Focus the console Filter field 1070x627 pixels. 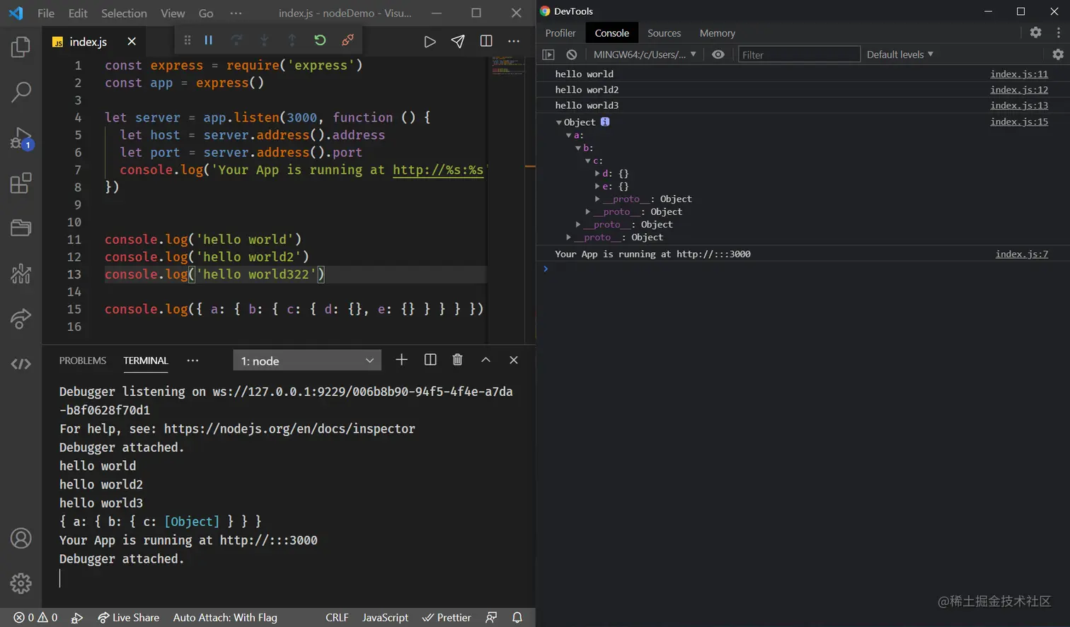pos(799,54)
